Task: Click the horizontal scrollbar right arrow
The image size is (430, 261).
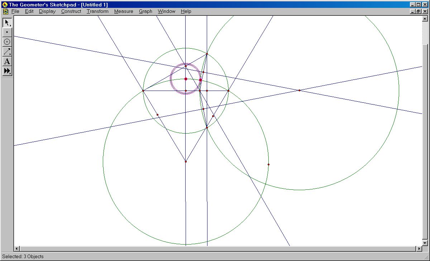Action: point(419,249)
